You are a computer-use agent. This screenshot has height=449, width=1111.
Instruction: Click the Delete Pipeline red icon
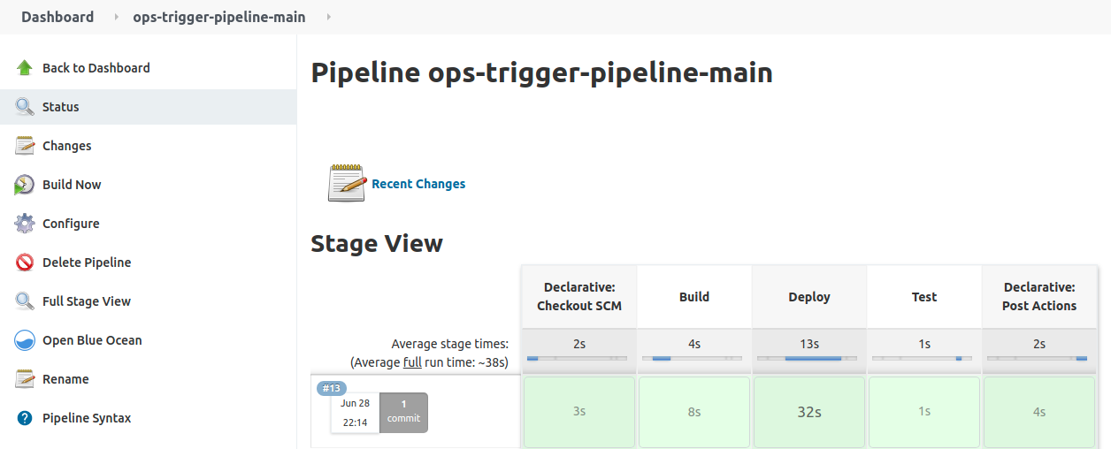tap(25, 263)
